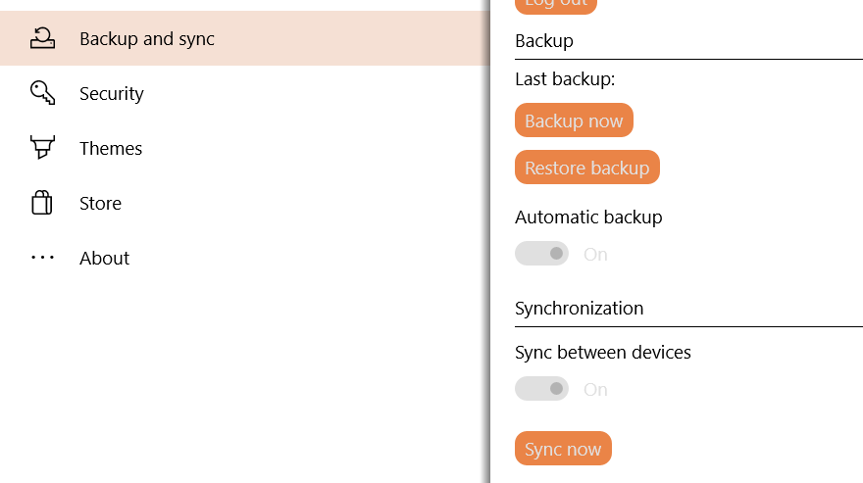
Task: Click the Store shopping bag icon
Action: click(x=42, y=203)
